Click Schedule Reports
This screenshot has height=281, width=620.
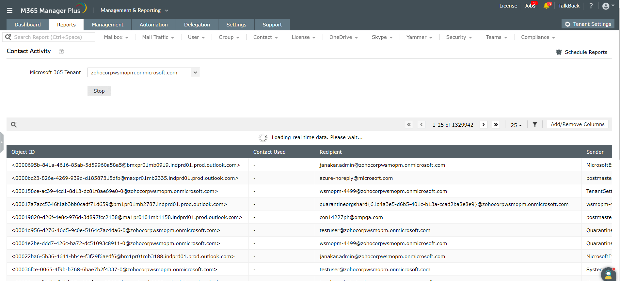pos(582,52)
